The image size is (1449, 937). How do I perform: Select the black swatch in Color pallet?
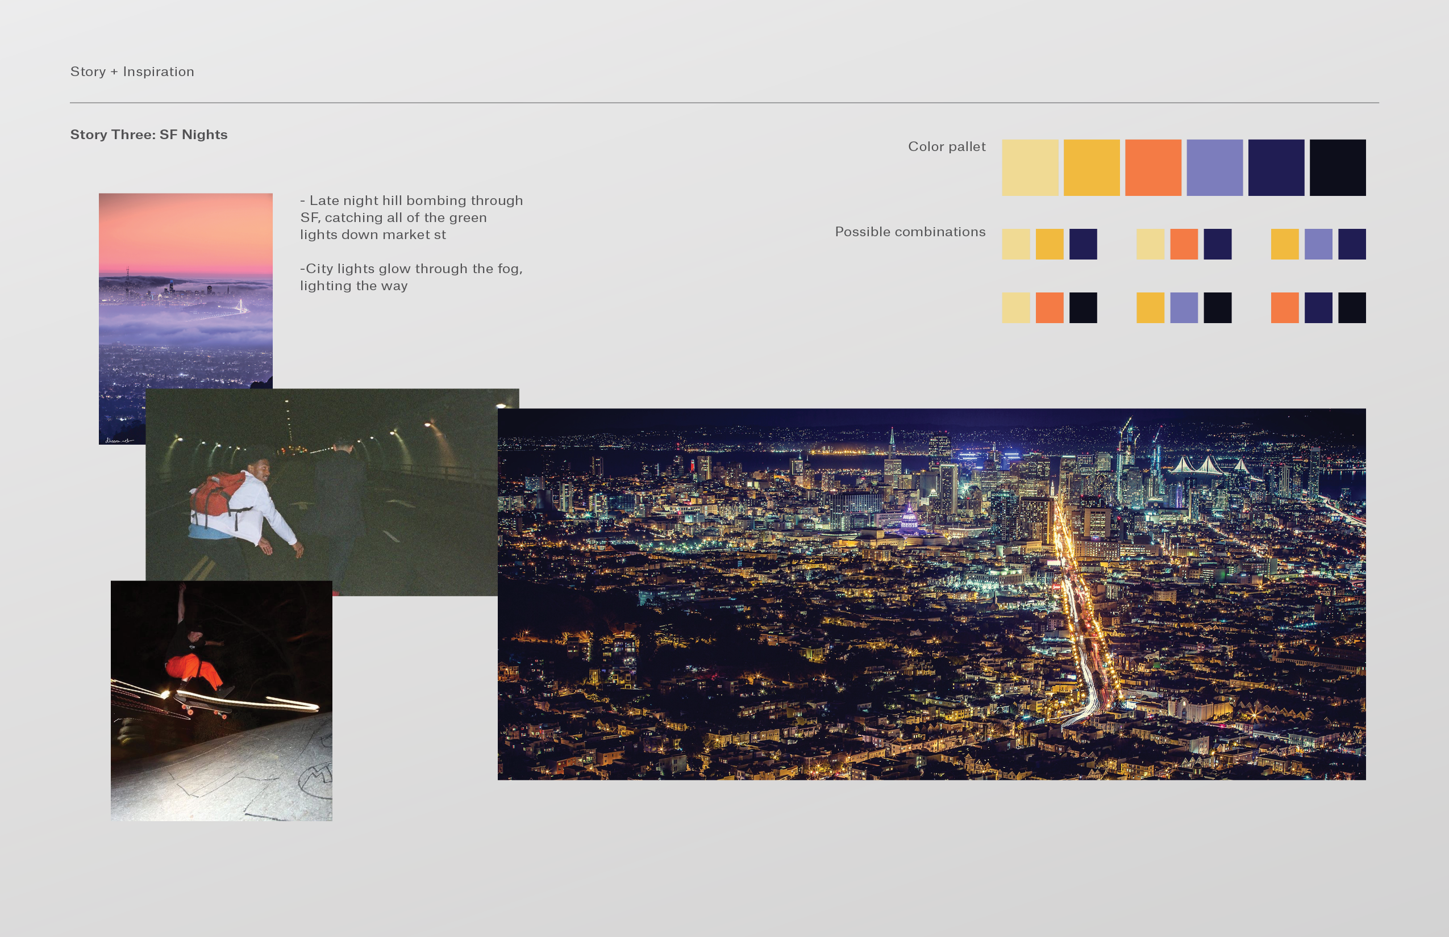click(x=1337, y=168)
